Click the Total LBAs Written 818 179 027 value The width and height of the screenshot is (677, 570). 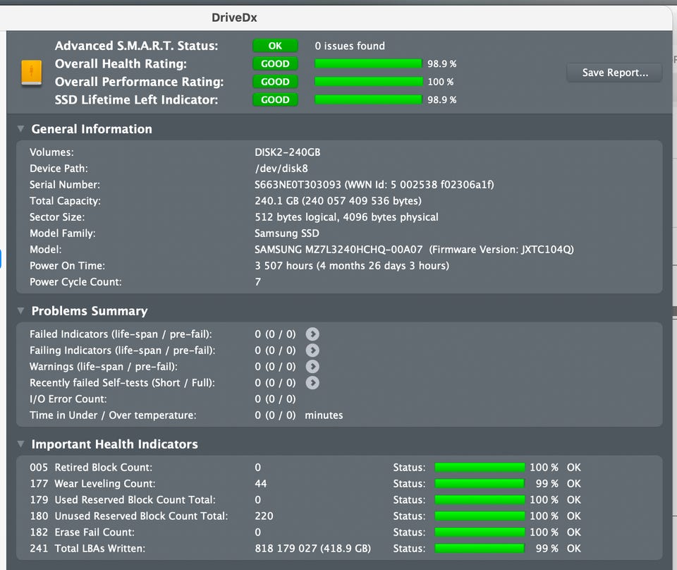point(312,548)
